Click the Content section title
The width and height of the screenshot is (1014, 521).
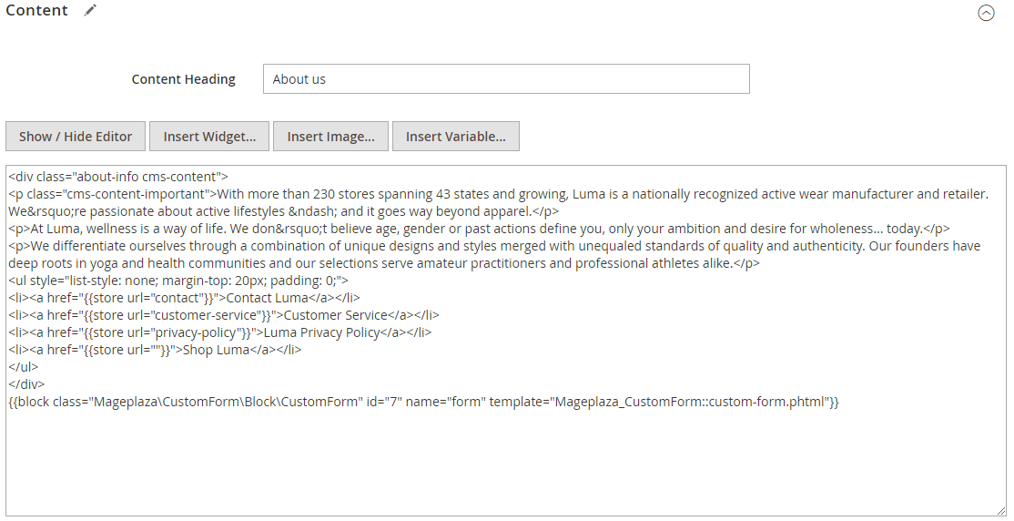coord(36,10)
